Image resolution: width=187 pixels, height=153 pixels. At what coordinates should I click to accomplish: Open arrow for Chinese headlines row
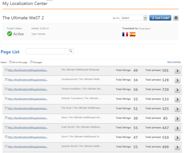[x=177, y=90]
